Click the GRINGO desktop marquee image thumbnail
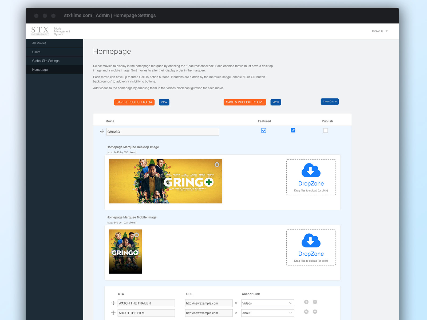This screenshot has width=427, height=320. coord(165,181)
